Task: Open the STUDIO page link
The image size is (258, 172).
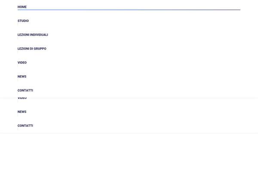Action: pos(23,21)
